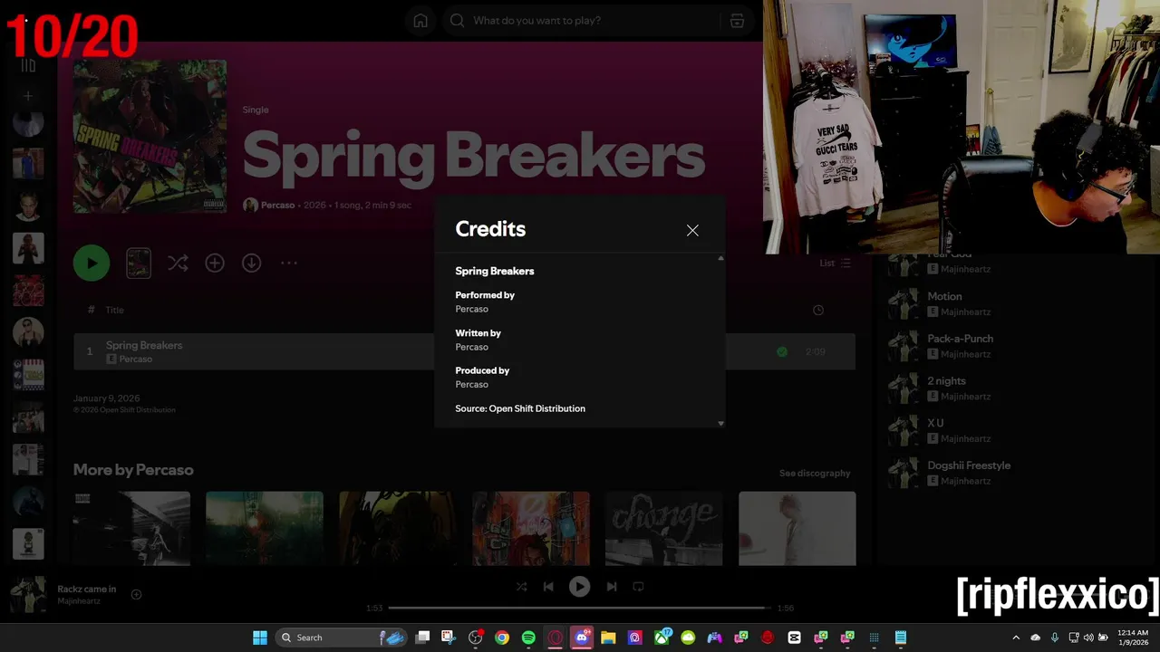Add Spring Breakers to your library
1160x652 pixels.
pos(215,263)
